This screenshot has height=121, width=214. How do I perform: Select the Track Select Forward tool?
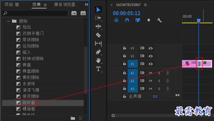point(98,18)
